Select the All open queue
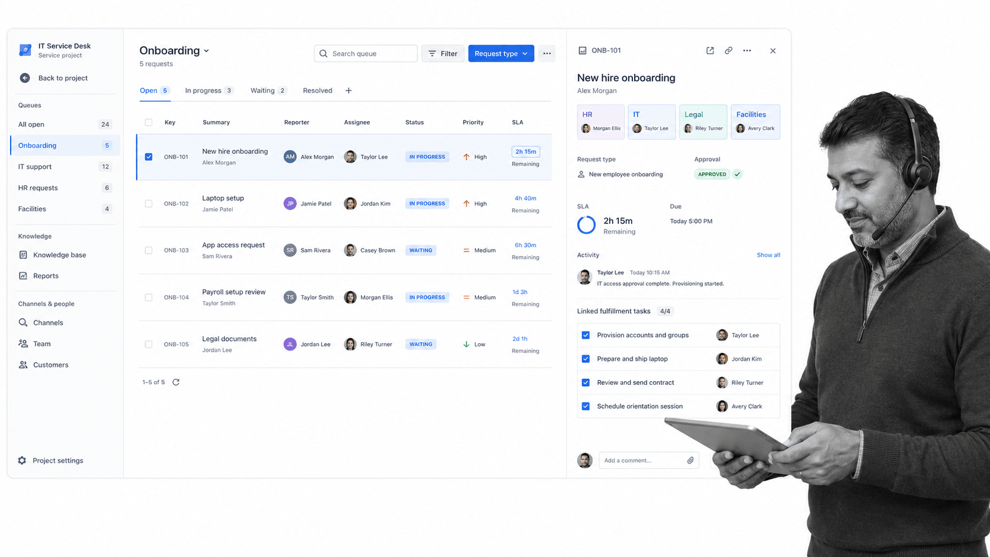Viewport: 990px width, 557px height. pyautogui.click(x=65, y=124)
